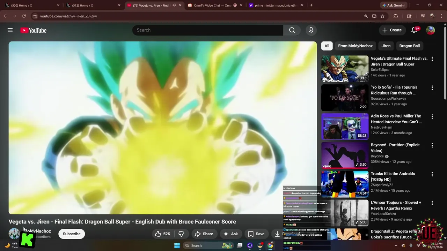Screen dimensions: 447x251
Task: Click the Vegeta video player
Action: pos(163,128)
